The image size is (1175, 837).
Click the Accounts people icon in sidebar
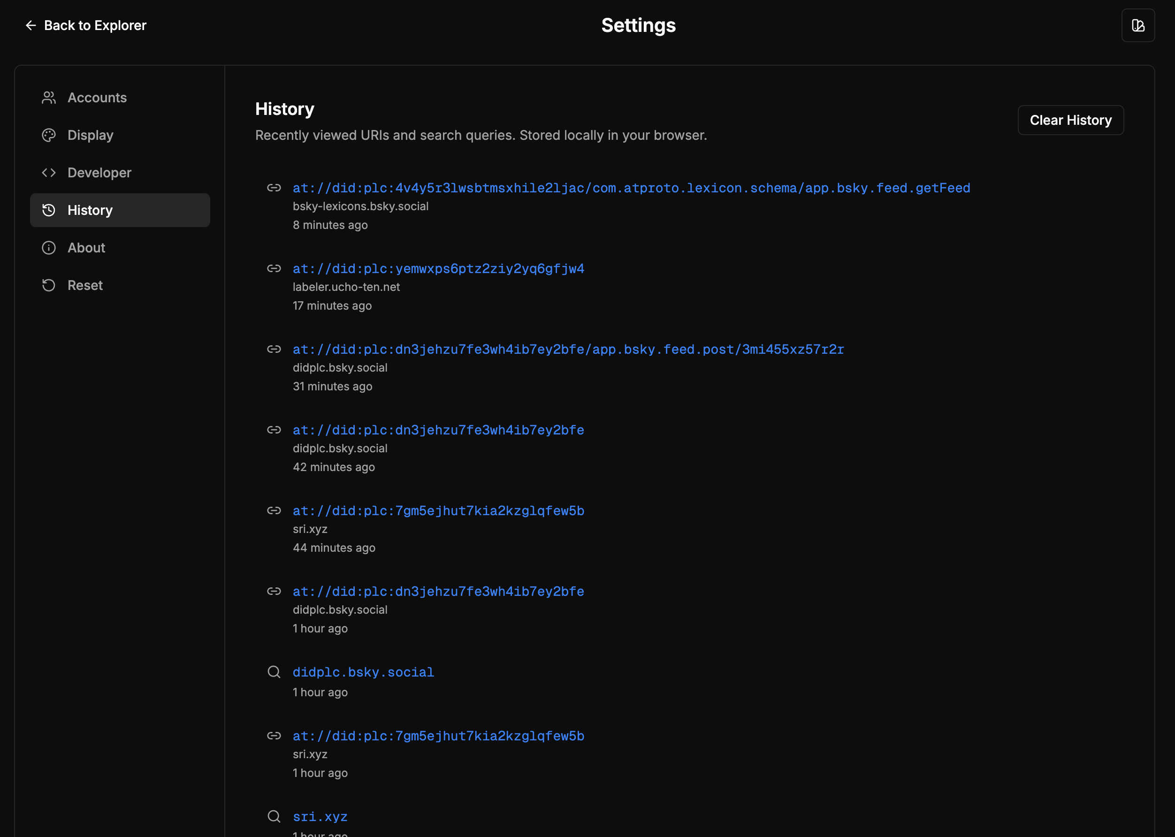pyautogui.click(x=49, y=98)
